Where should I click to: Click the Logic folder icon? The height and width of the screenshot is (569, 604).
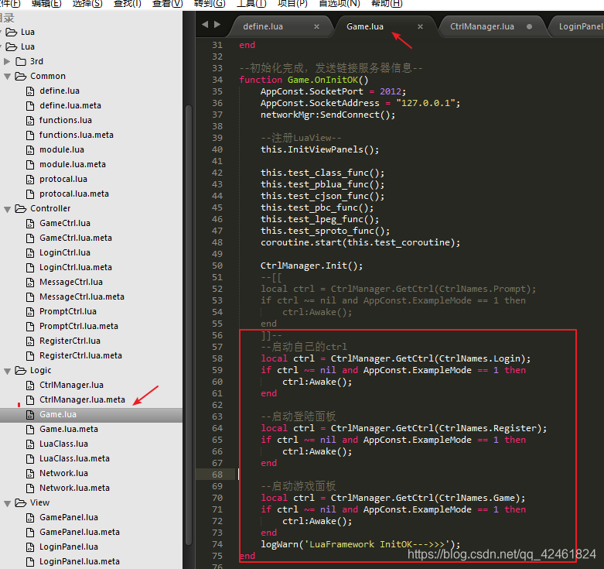tap(21, 371)
